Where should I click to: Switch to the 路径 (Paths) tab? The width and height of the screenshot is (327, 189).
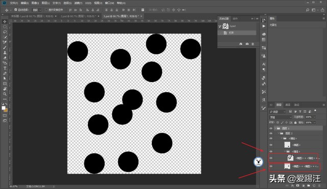point(296,105)
